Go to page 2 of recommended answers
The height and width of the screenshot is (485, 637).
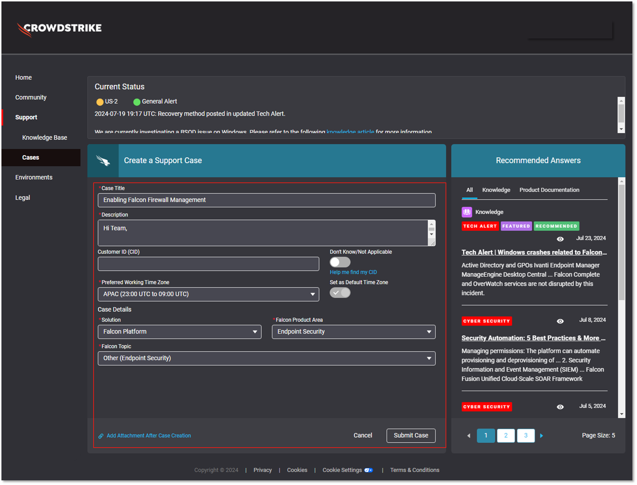pos(506,436)
